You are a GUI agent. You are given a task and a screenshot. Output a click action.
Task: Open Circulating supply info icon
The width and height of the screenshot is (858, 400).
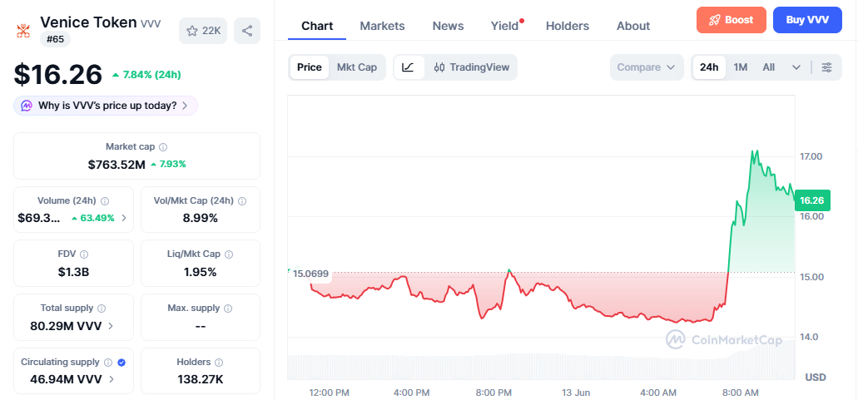coord(108,363)
